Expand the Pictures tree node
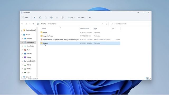Image resolution: width=169 pixels, height=95 pixels. click(x=22, y=54)
